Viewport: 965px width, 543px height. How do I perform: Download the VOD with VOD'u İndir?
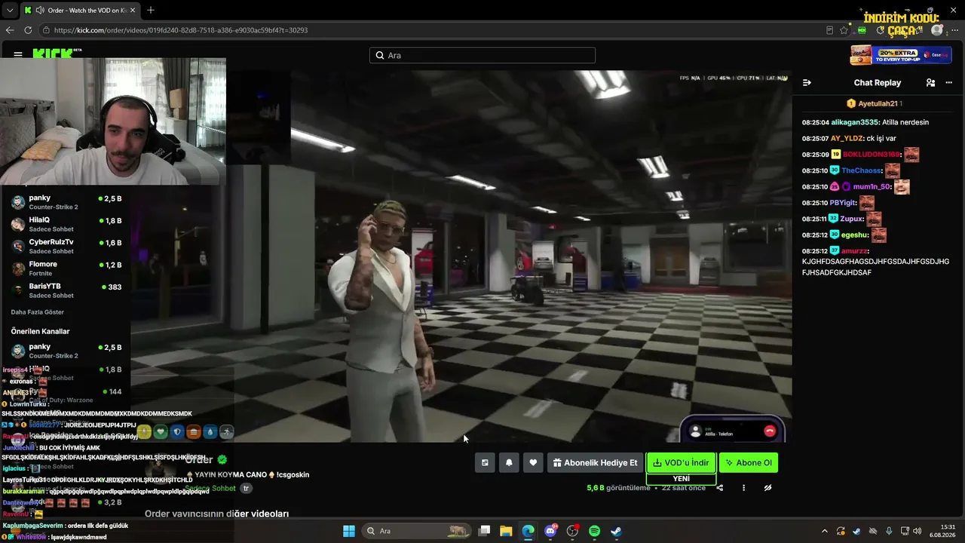tap(681, 463)
